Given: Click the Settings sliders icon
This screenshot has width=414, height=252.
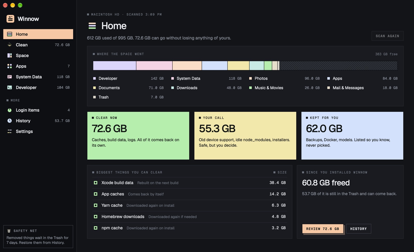Looking at the screenshot, I should pos(10,131).
